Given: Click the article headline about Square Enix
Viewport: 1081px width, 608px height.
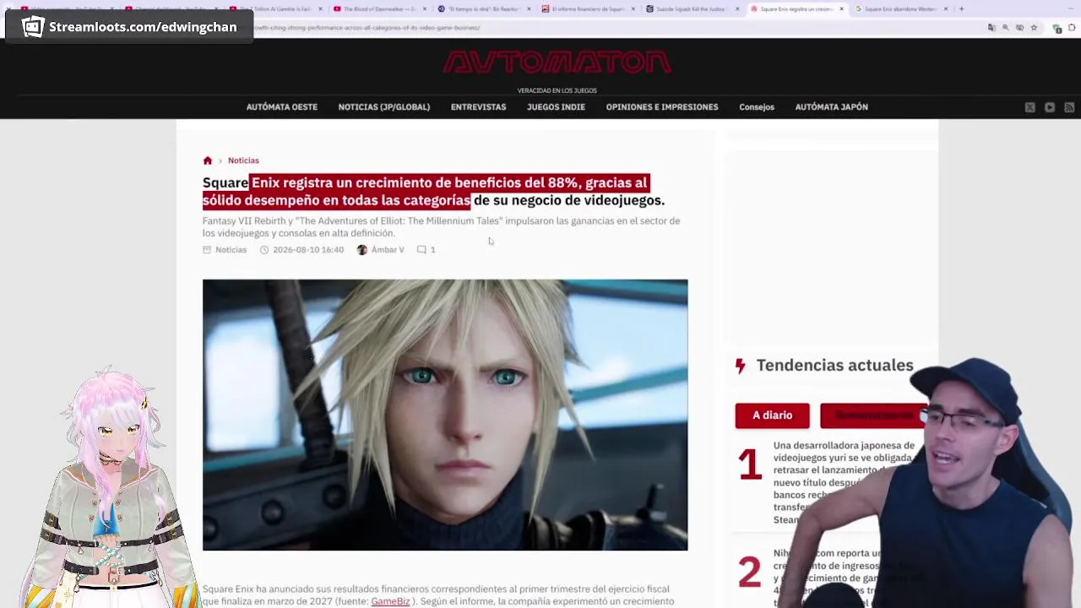Looking at the screenshot, I should 434,192.
